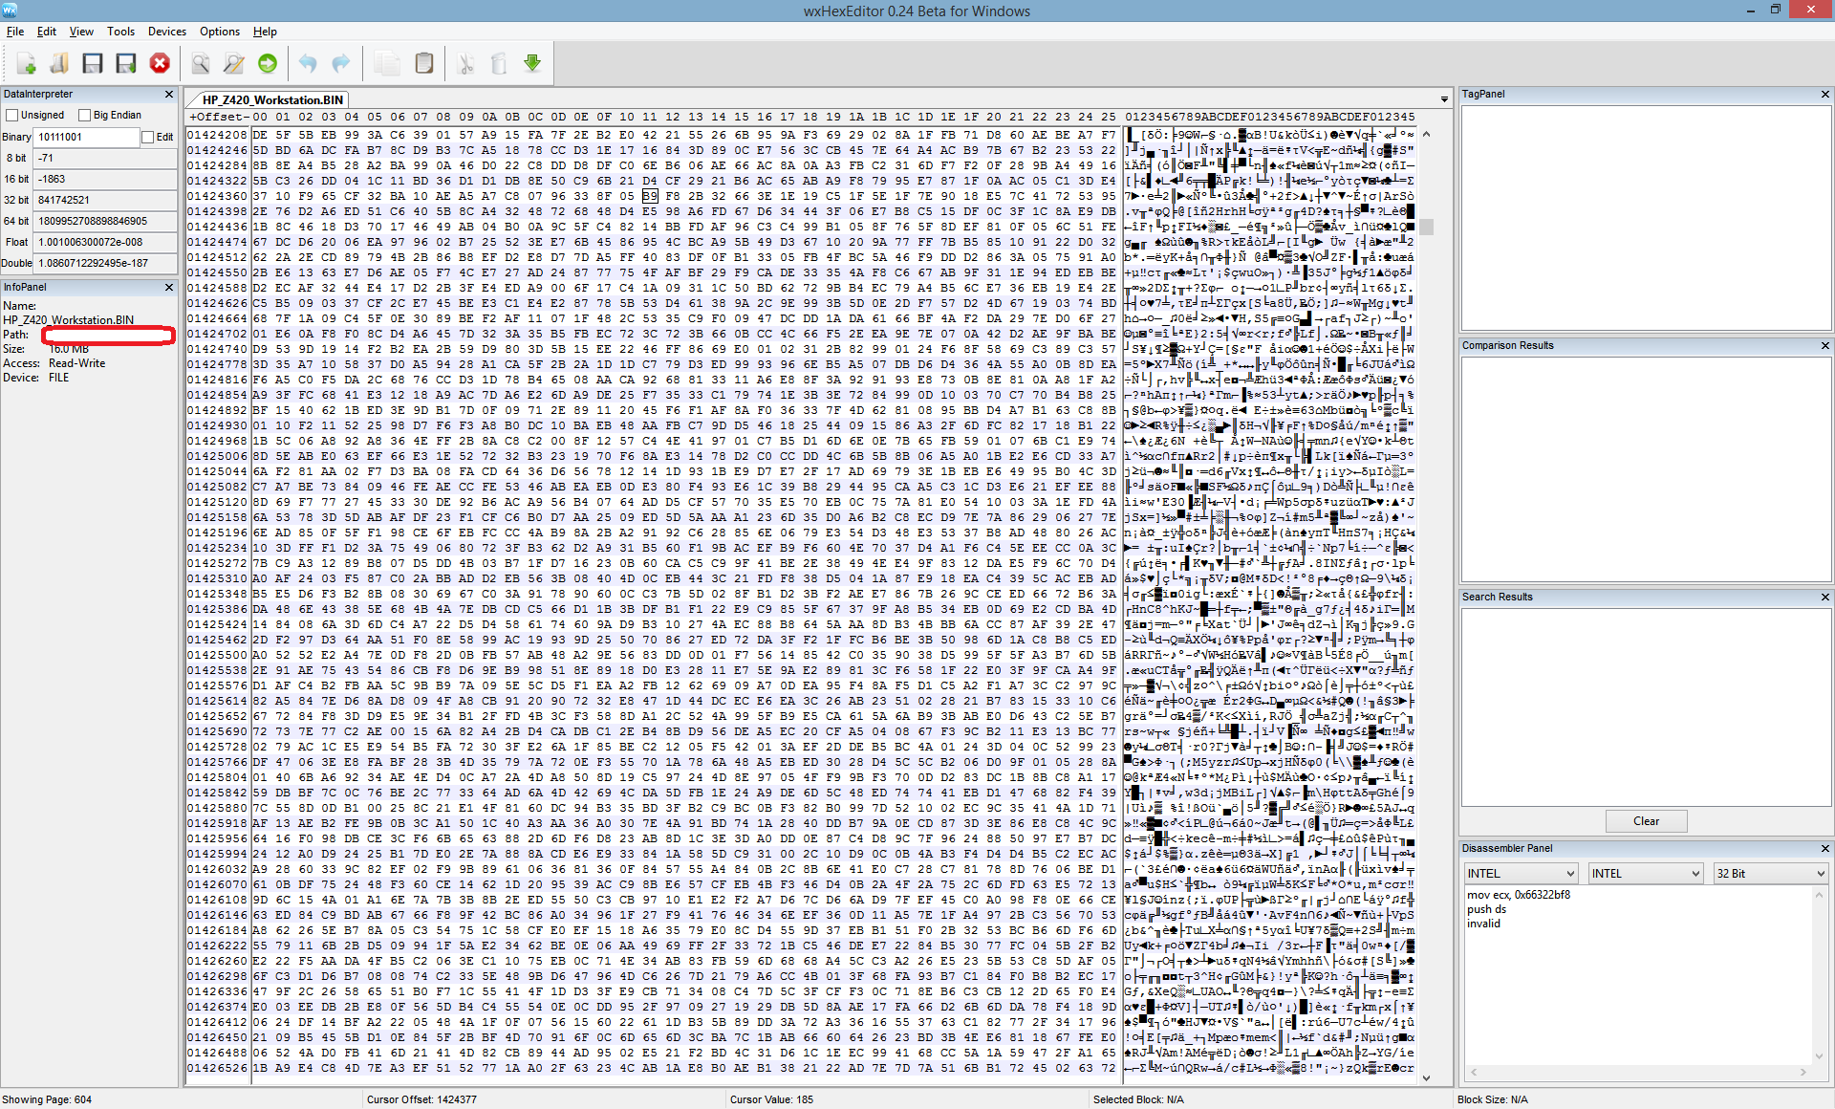
Task: Open the first INTEL dropdown in Disassembler Panel
Action: [x=1521, y=873]
